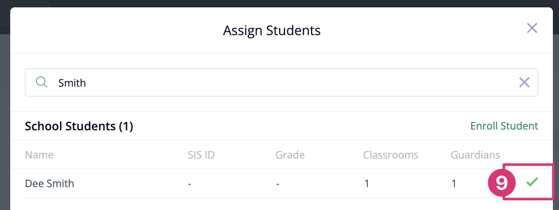This screenshot has width=559, height=210.
Task: Click the SIS ID column header
Action: click(x=201, y=155)
